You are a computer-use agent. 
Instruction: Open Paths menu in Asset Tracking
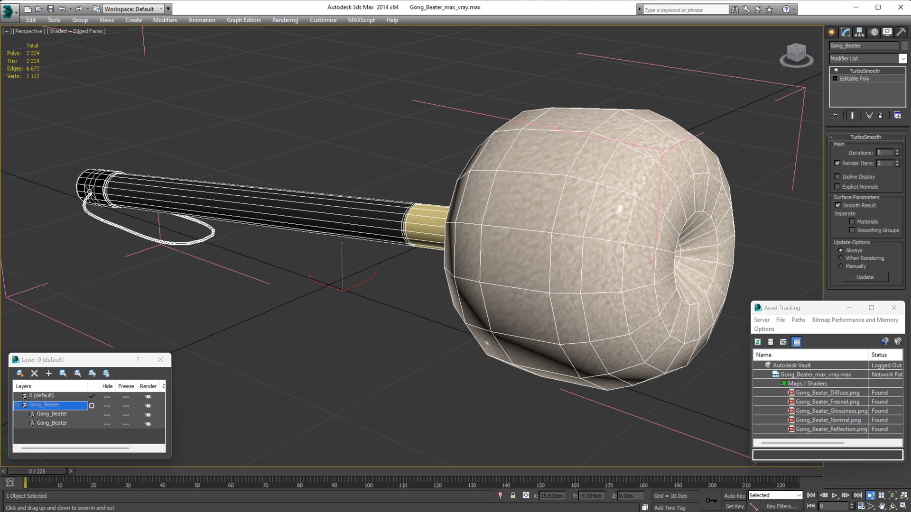pos(798,320)
